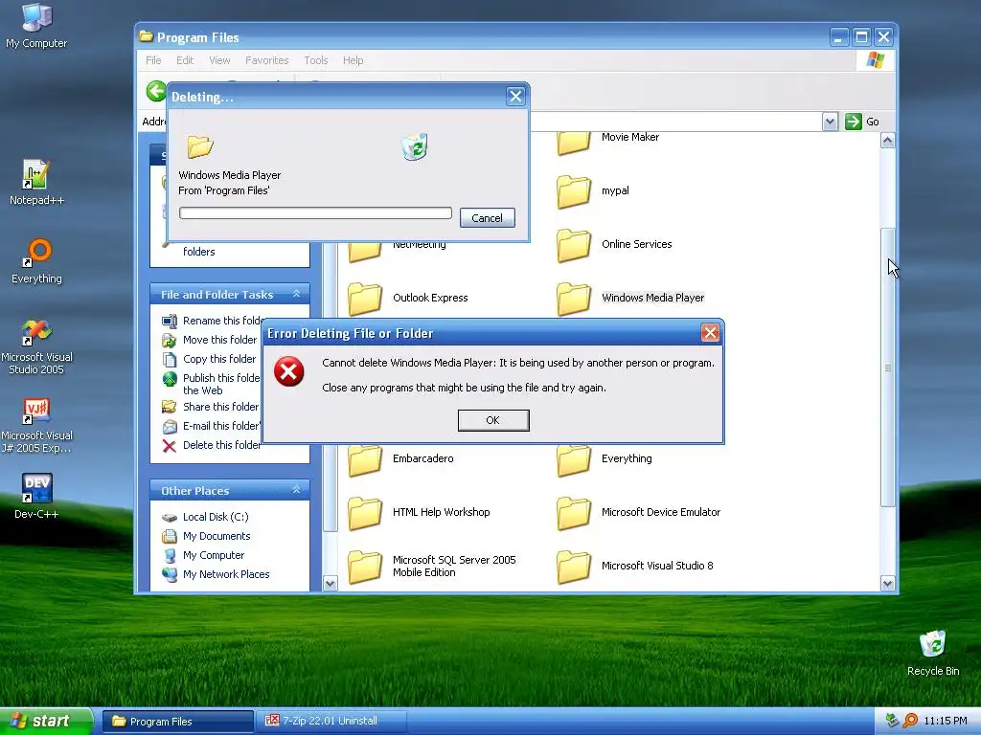The height and width of the screenshot is (735, 981).
Task: Select Everything desktop shortcut
Action: [36, 261]
